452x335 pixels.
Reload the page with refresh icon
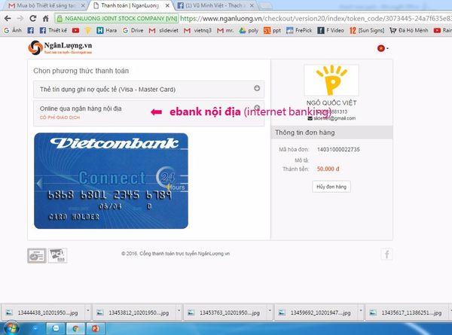coord(33,18)
